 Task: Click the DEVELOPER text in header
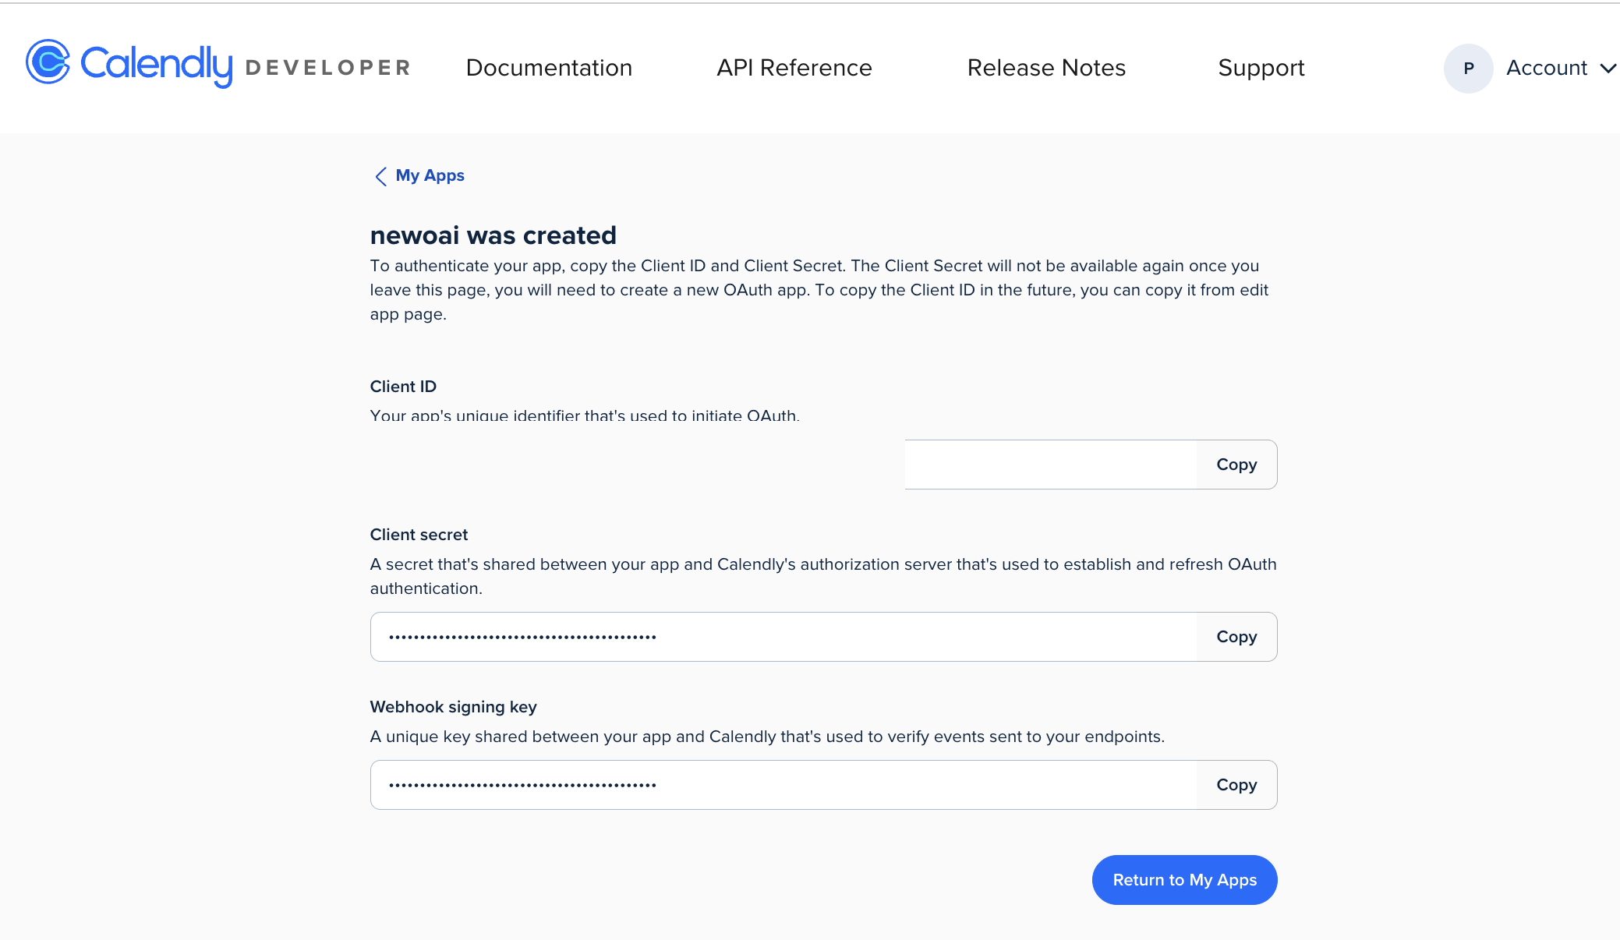click(x=327, y=68)
